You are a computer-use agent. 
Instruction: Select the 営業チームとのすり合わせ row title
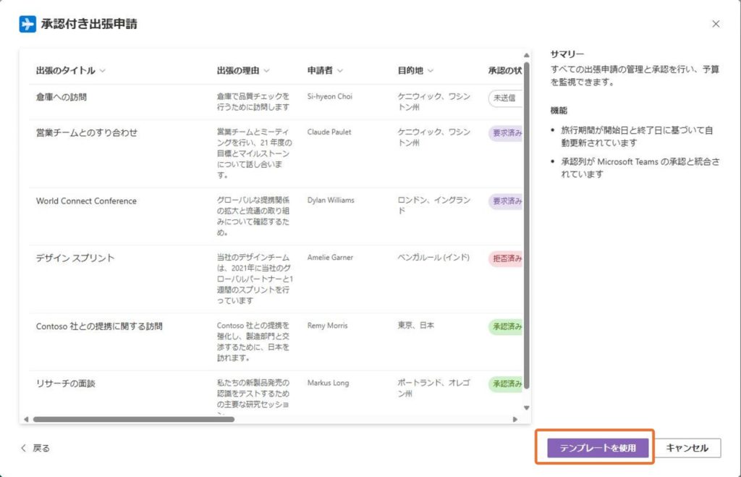[x=87, y=133]
